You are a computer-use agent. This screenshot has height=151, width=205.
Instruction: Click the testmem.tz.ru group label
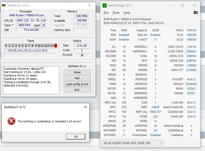pyautogui.click(x=77, y=66)
